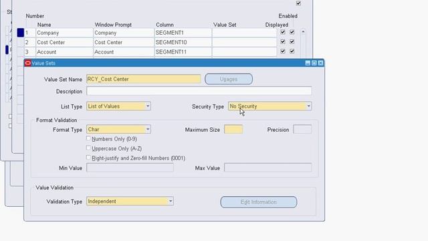Image resolution: width=428 pixels, height=241 pixels.
Task: Click Window Prompt cell 'Company'
Action: click(124, 33)
